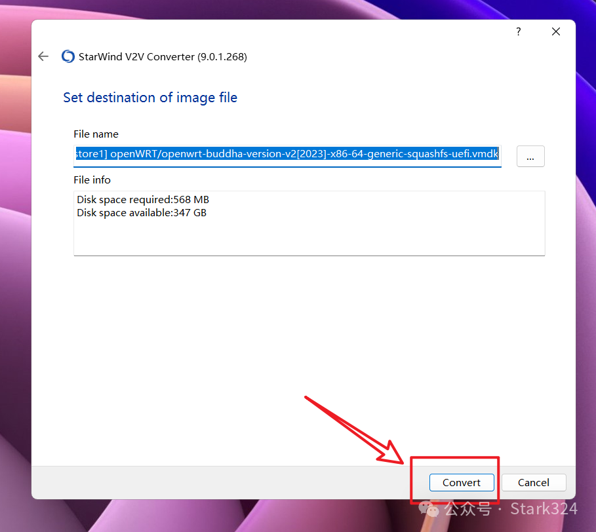Click the 'Disk space available:347 GB' line
596x532 pixels.
[x=142, y=213]
